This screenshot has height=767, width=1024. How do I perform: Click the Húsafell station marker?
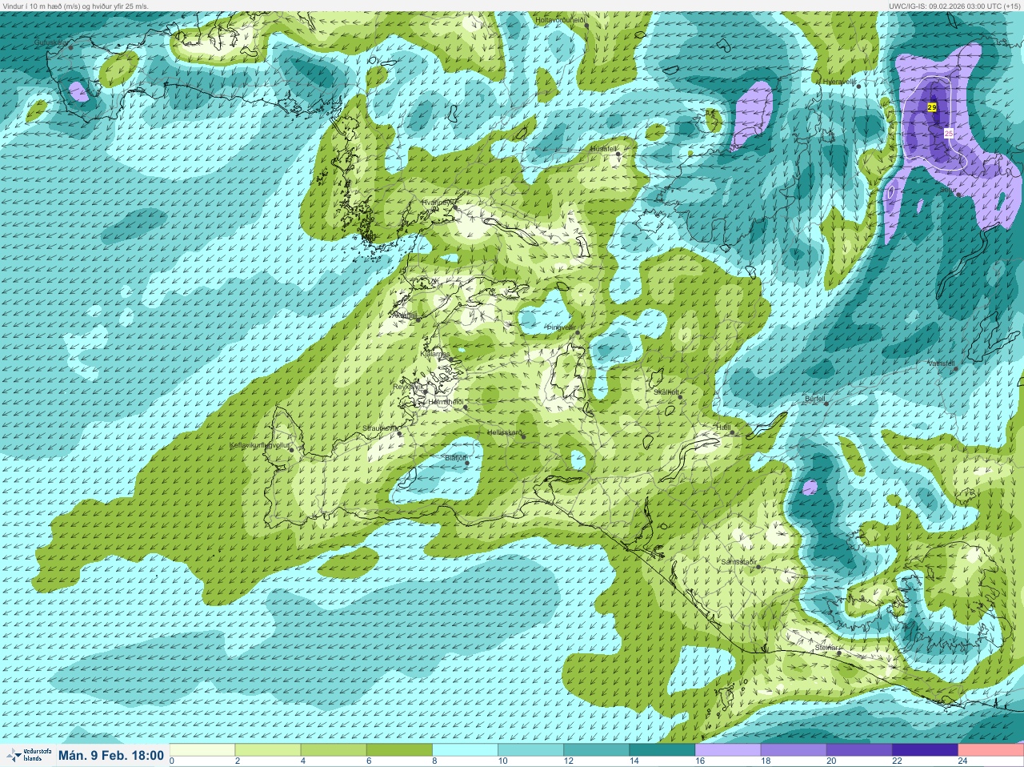pos(618,155)
